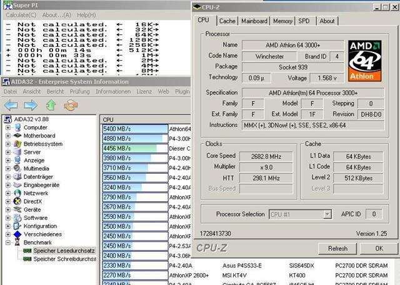Switch to the SPD tab in CPU-Z
The height and width of the screenshot is (285, 400).
click(x=304, y=21)
